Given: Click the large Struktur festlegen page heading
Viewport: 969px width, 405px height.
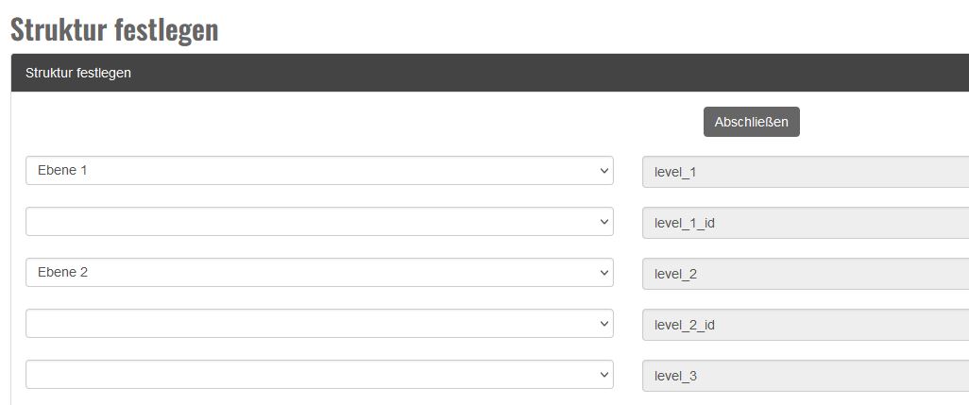Looking at the screenshot, I should pos(114,29).
